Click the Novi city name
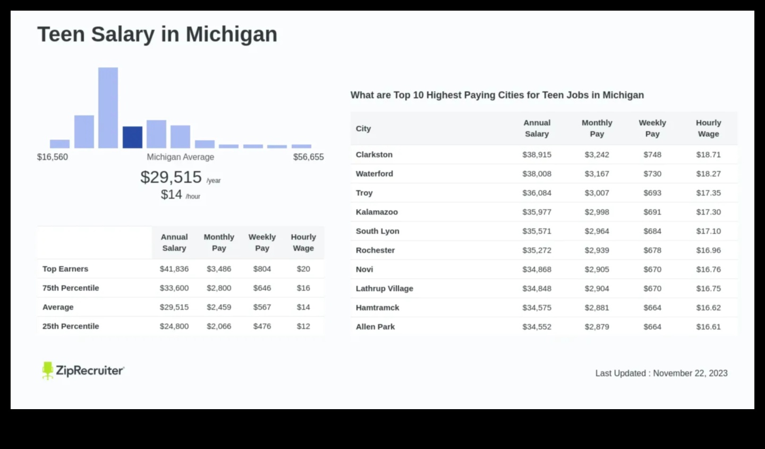The image size is (765, 449). pyautogui.click(x=364, y=269)
